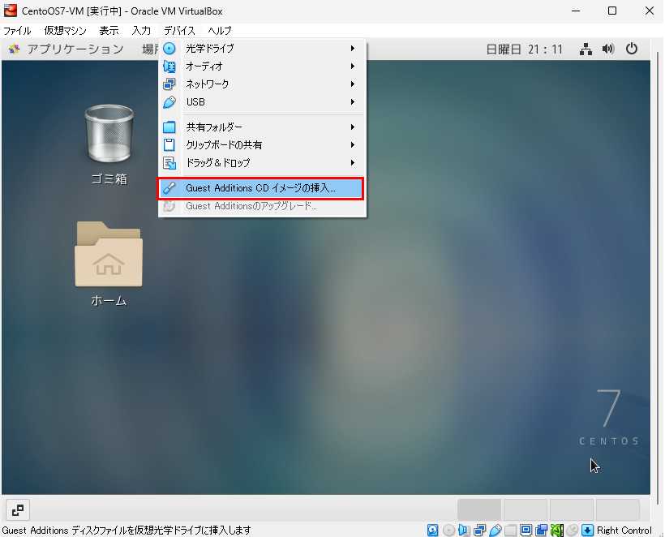Viewport: 665px width, 537px height.
Task: Select Guest Additions CD イメージの挿入
Action: tap(260, 188)
